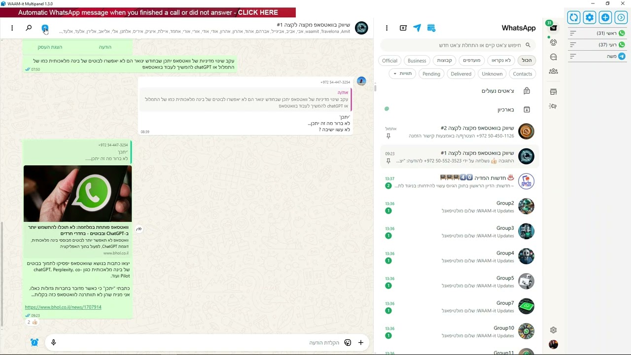
Task: Click the הודעה button in the bubble
Action: click(105, 47)
